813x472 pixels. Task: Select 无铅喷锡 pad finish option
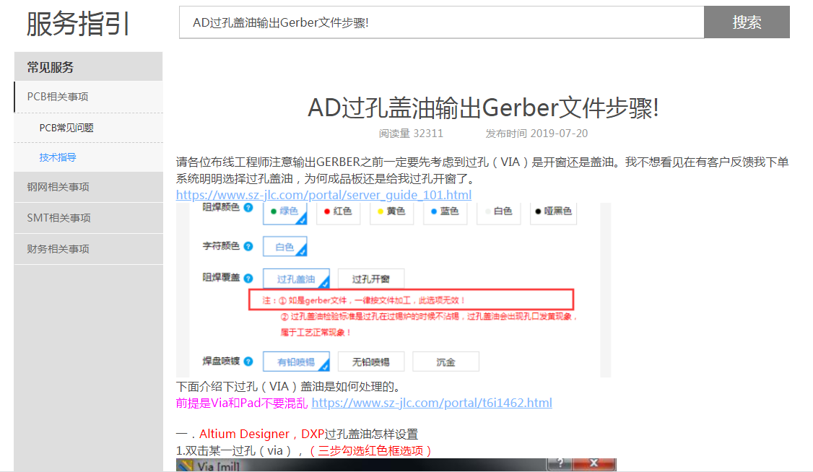click(x=370, y=362)
